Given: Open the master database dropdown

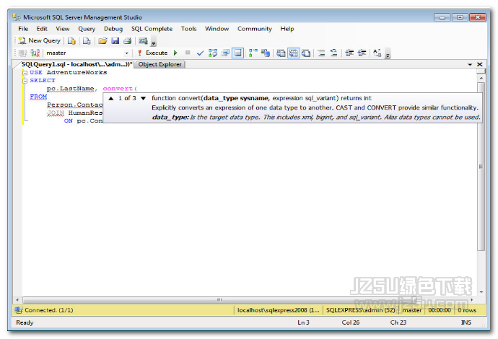Looking at the screenshot, I should [126, 53].
